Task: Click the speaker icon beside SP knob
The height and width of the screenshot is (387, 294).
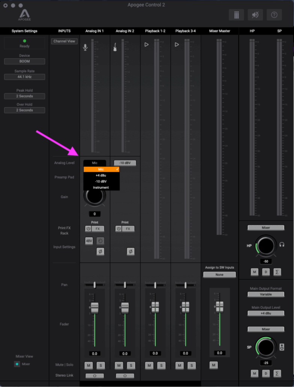Action: (x=282, y=346)
